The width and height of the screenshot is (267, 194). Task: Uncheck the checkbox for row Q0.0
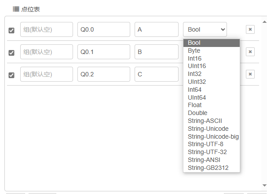[x=11, y=30]
